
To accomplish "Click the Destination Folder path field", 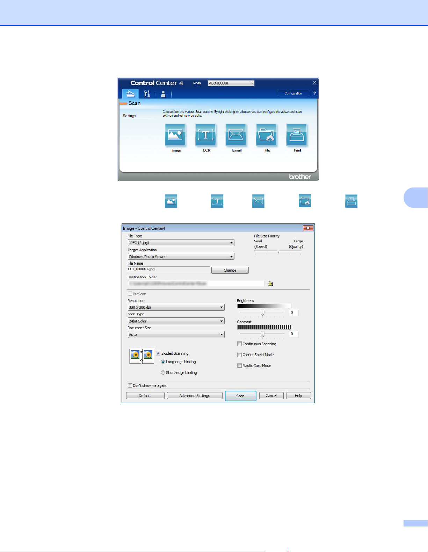I will coord(196,284).
